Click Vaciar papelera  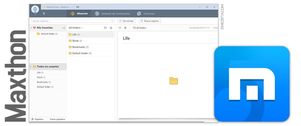(x=57, y=119)
